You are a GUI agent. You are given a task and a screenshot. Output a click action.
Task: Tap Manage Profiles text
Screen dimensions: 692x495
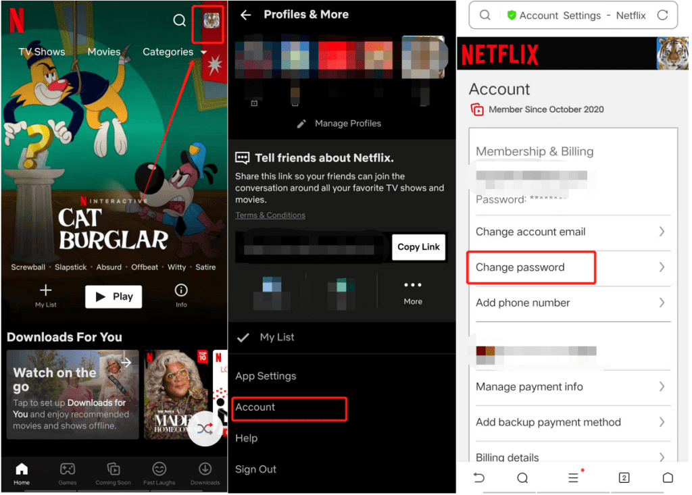click(348, 124)
